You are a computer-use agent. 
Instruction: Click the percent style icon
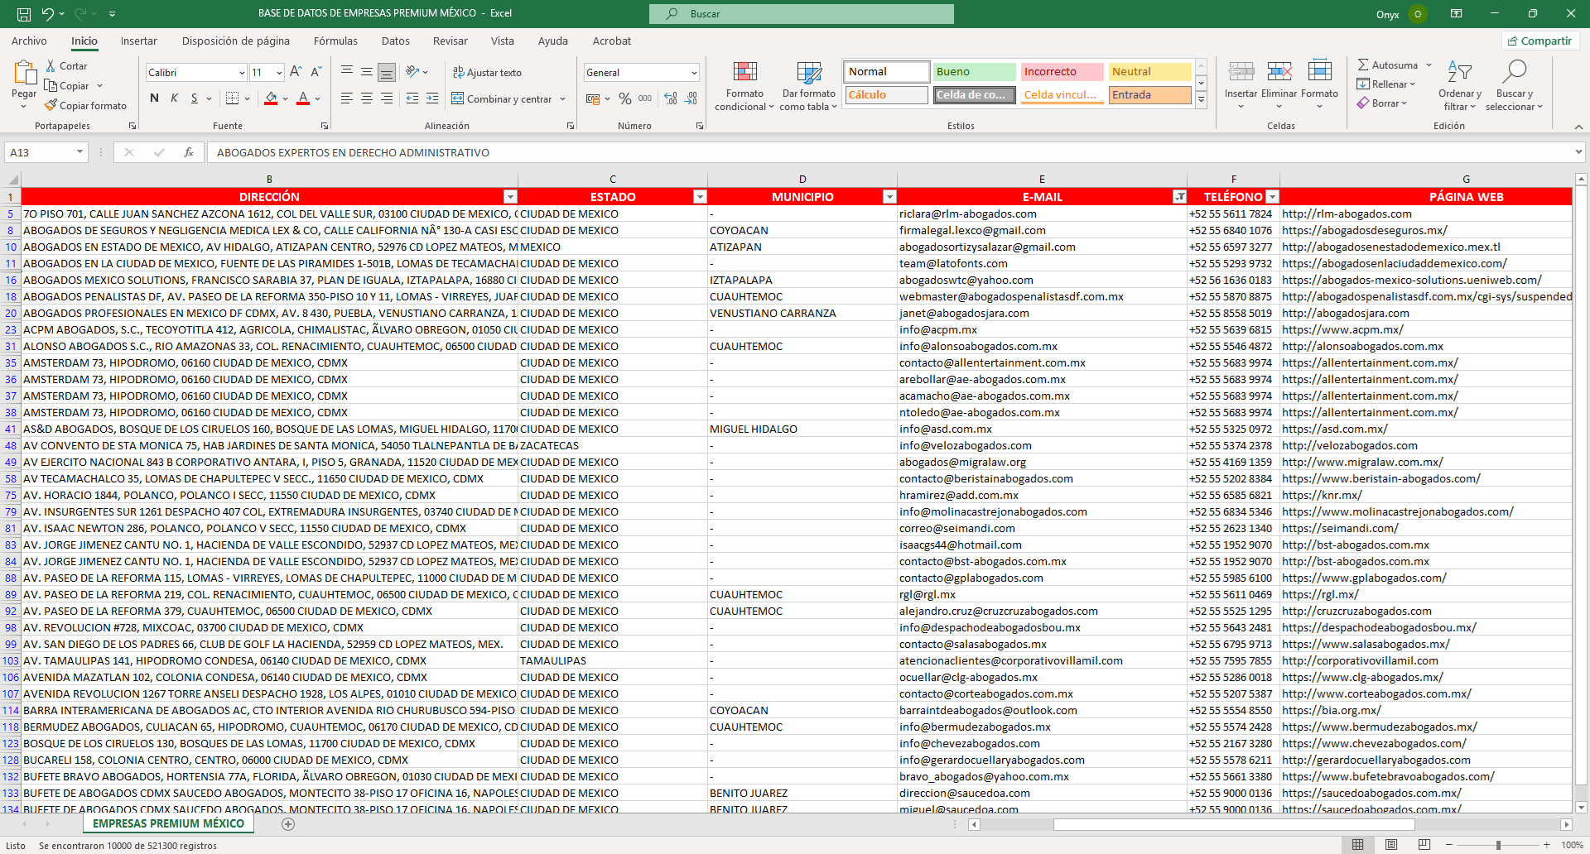point(625,99)
